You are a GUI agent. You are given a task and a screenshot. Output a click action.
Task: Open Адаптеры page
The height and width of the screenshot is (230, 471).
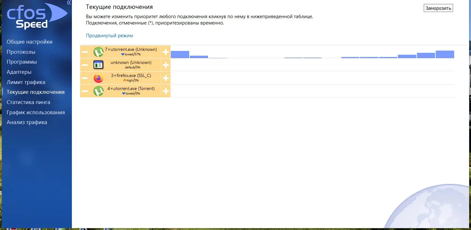pyautogui.click(x=19, y=72)
